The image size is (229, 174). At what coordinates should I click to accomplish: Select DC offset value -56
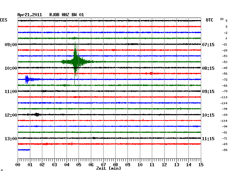point(225,74)
